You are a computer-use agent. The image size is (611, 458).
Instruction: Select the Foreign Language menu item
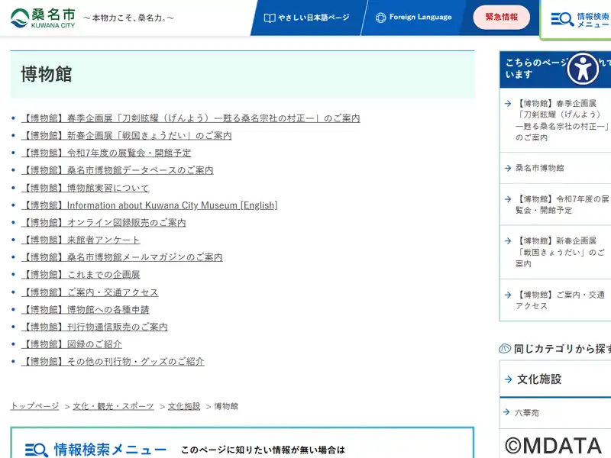click(x=413, y=18)
